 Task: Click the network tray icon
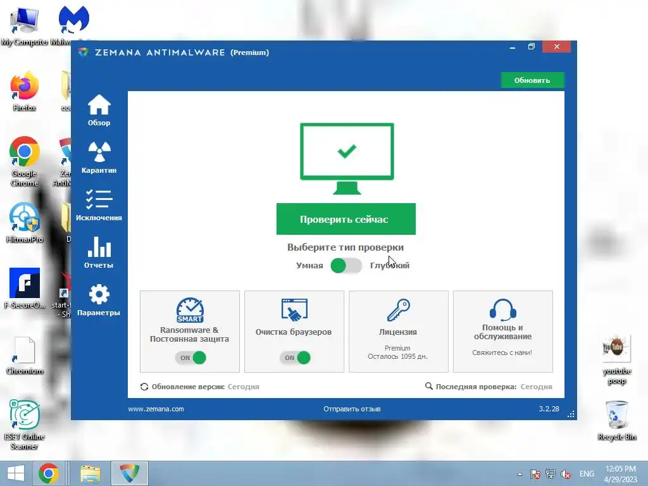pos(550,474)
